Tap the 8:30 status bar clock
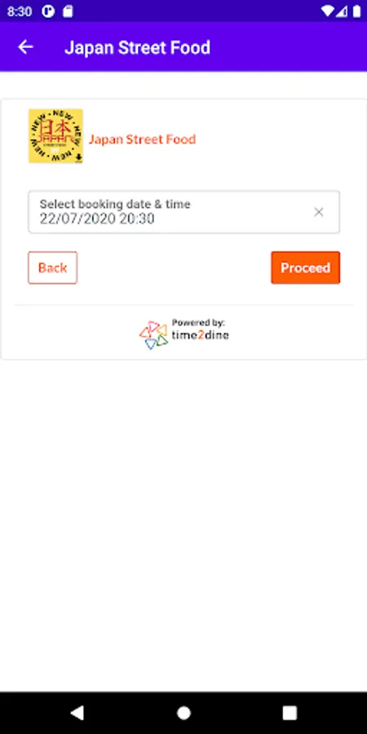The height and width of the screenshot is (734, 367). click(x=20, y=11)
